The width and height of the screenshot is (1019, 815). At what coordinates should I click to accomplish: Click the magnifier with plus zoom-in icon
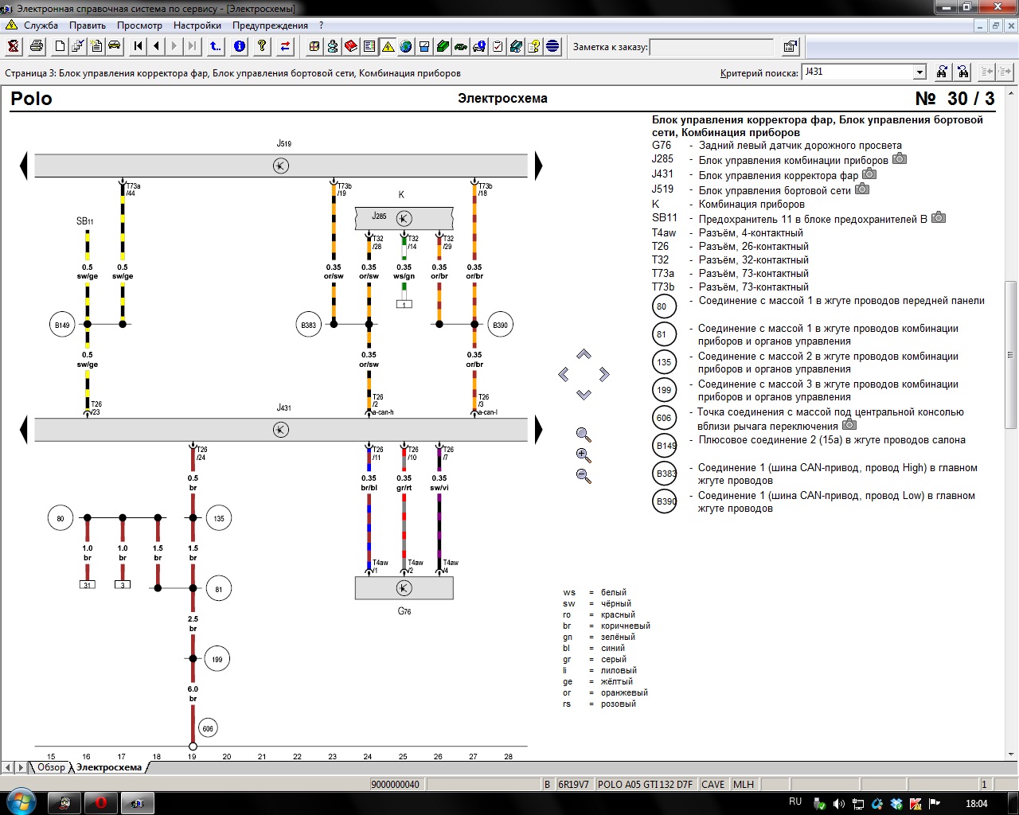pyautogui.click(x=584, y=455)
